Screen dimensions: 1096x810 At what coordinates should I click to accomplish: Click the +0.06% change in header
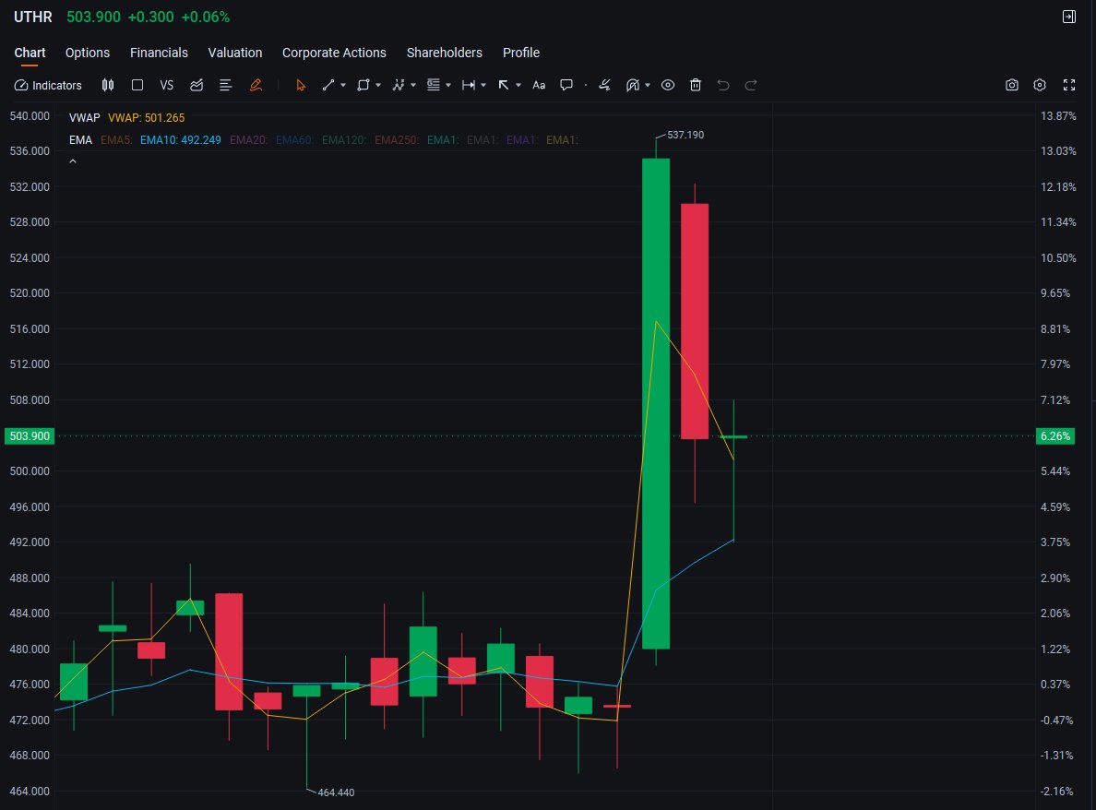click(x=206, y=17)
